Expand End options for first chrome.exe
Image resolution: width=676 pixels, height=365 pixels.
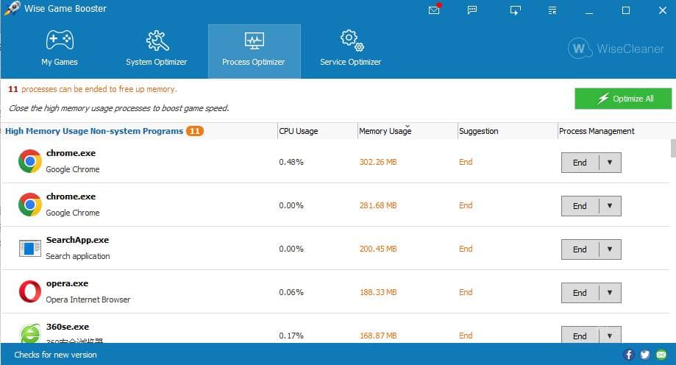coord(610,163)
